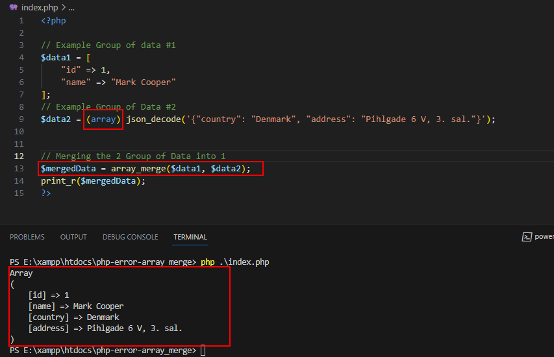Click the print_r statement on line 14
Image resolution: width=554 pixels, height=357 pixels.
click(x=93, y=181)
